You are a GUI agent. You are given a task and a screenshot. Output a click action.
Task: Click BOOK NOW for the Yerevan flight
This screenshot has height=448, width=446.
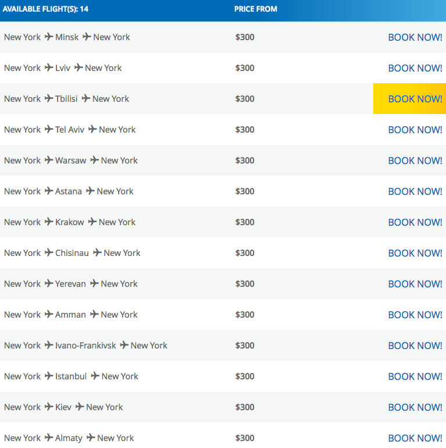(415, 284)
